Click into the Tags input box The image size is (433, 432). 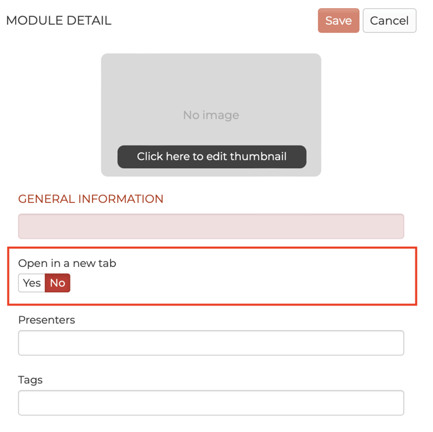[211, 403]
